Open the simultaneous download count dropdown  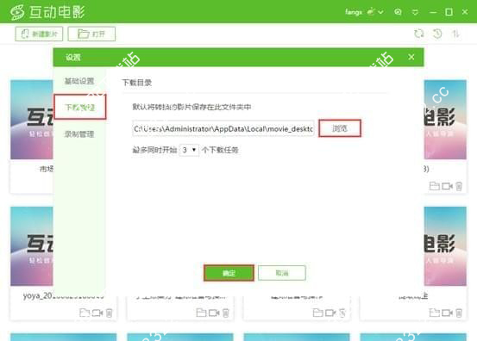pos(189,150)
